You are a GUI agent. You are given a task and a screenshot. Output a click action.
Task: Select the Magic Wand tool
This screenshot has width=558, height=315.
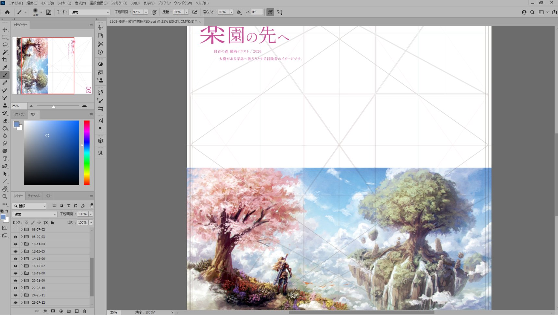click(x=5, y=52)
